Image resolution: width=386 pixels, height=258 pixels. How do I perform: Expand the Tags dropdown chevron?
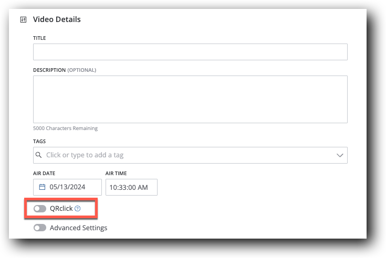(x=340, y=155)
